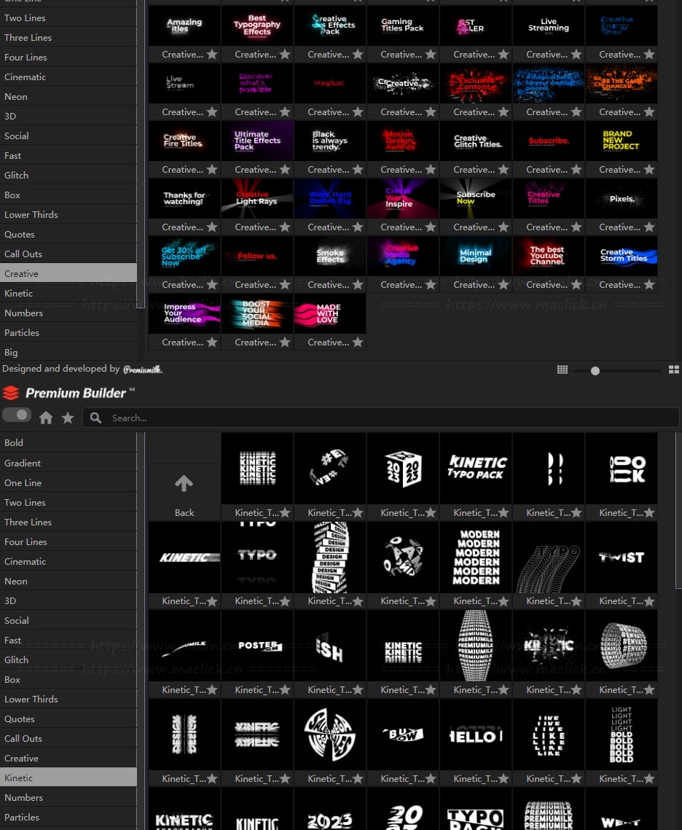
Task: Select the '2023' cube kinetic thumbnail
Action: [403, 469]
